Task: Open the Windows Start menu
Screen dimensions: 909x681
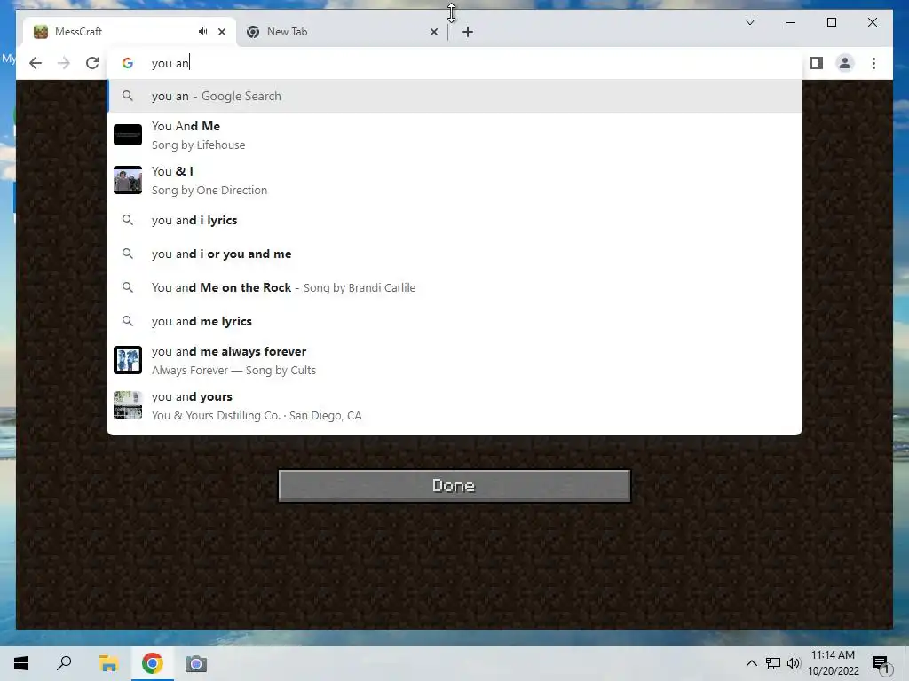Action: click(x=21, y=663)
